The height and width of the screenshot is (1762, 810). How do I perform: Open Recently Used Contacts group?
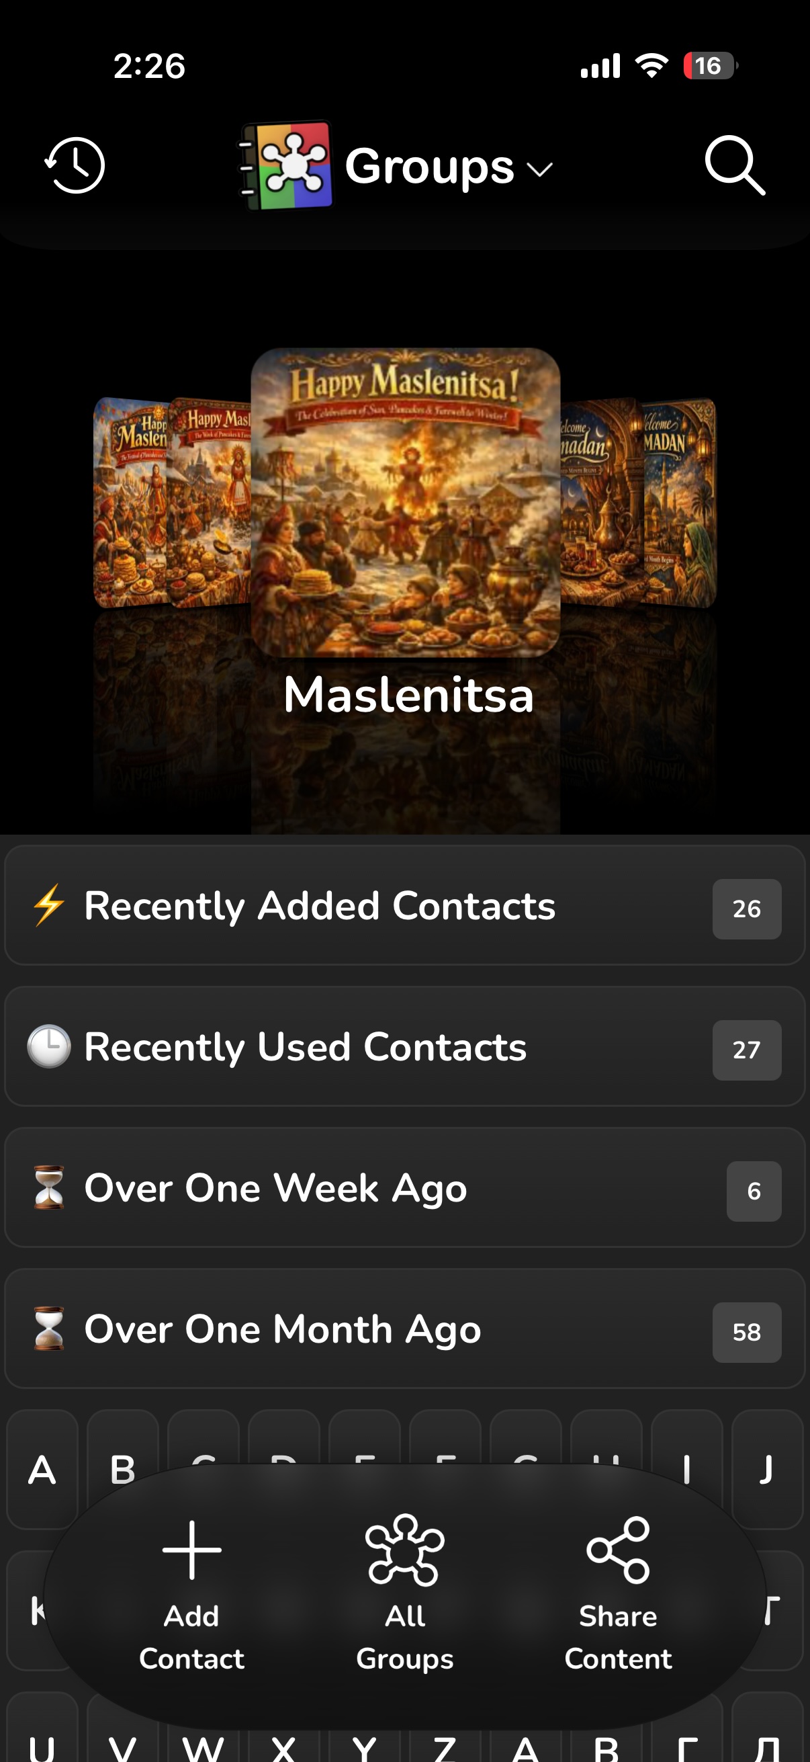click(404, 1046)
